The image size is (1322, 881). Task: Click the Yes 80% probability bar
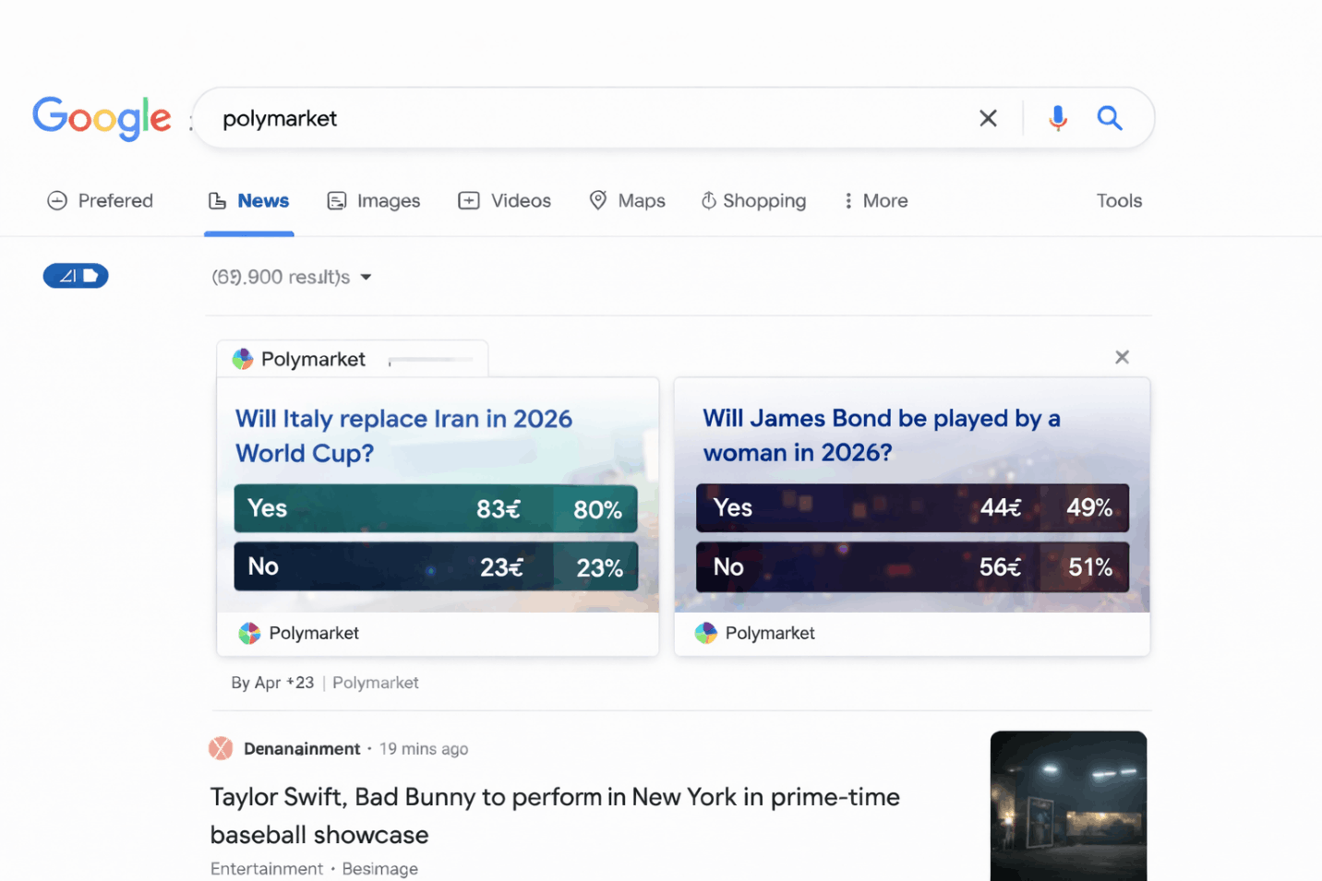click(436, 508)
